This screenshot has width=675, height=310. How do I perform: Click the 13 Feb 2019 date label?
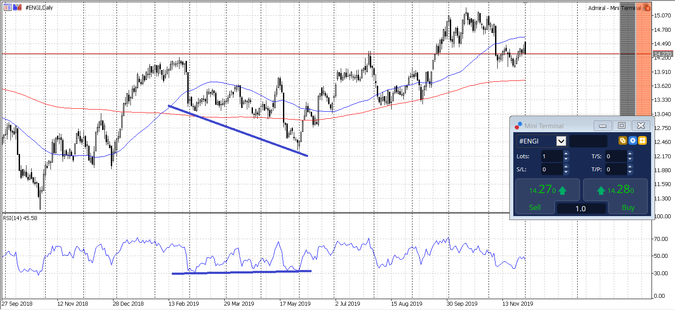[184, 303]
